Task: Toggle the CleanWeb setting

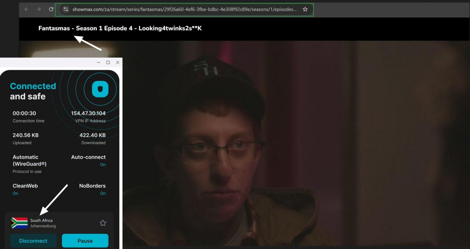Action: 15,194
